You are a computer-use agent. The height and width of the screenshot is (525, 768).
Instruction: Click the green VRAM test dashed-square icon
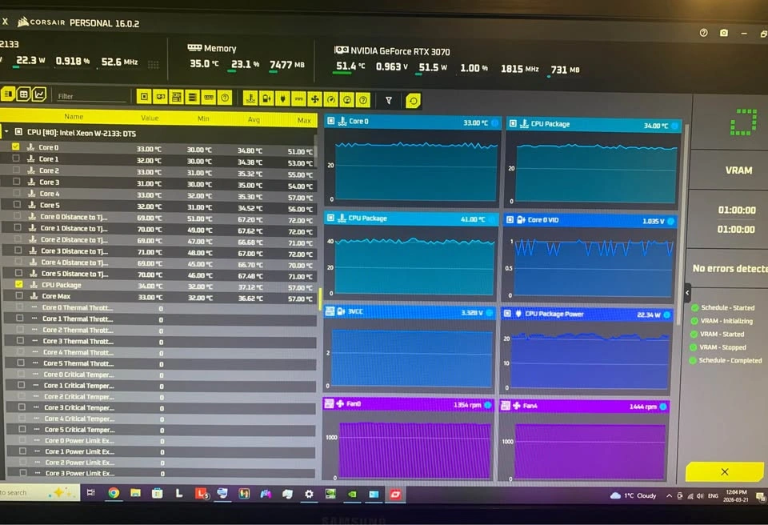pyautogui.click(x=743, y=122)
